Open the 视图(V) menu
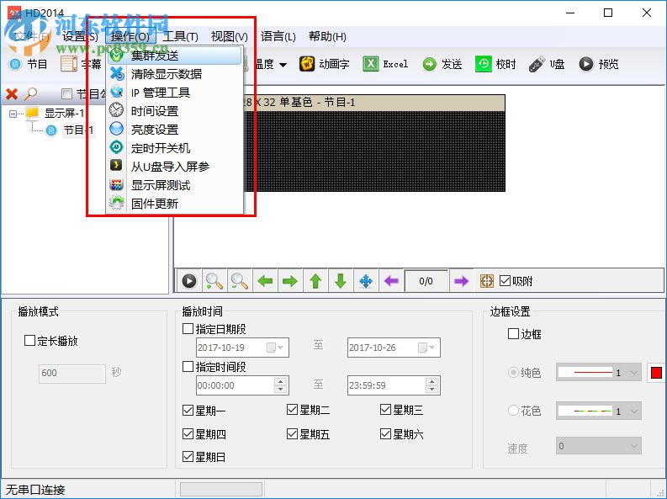Screen dimensions: 667x499 [230, 36]
